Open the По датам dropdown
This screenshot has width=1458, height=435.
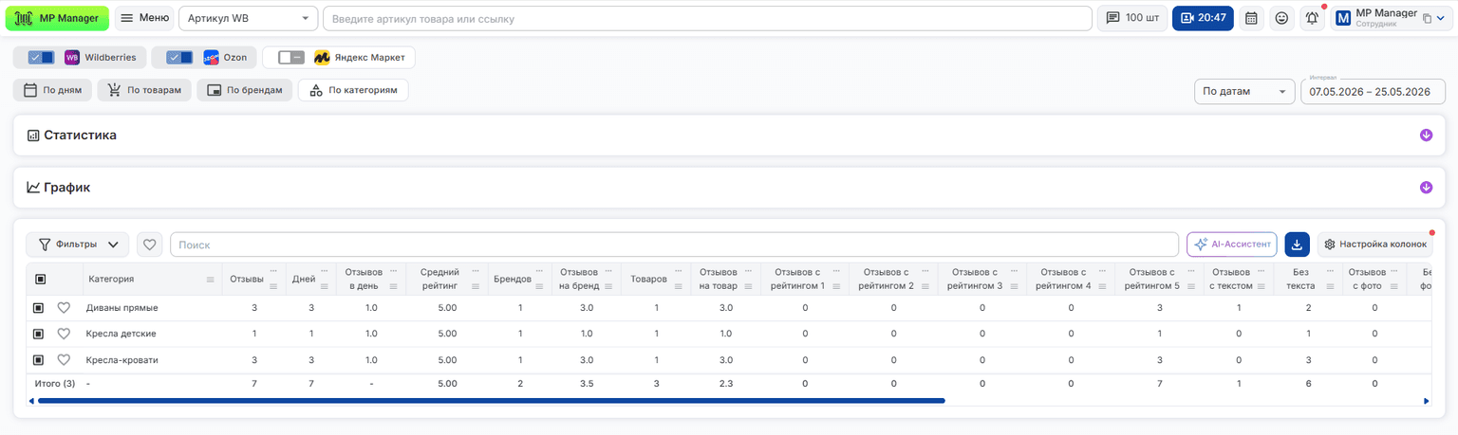(1244, 92)
